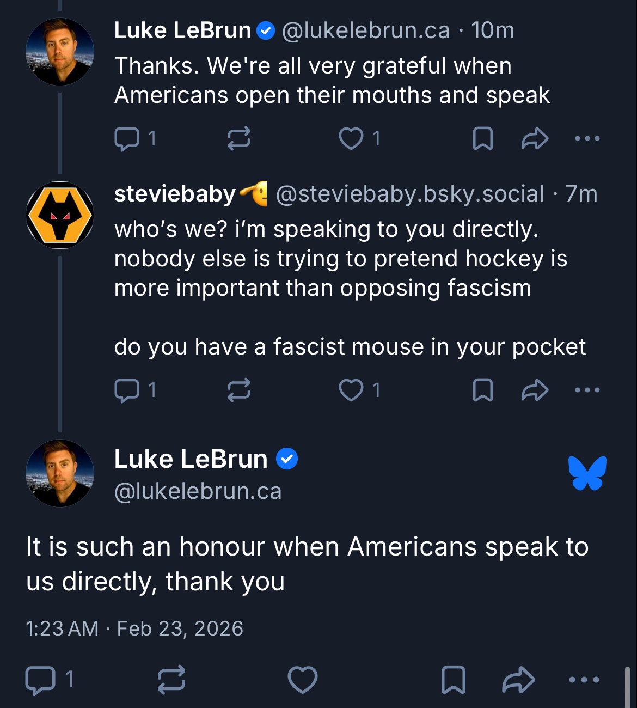Click the blue Bluesky butterfly logo

pos(587,473)
